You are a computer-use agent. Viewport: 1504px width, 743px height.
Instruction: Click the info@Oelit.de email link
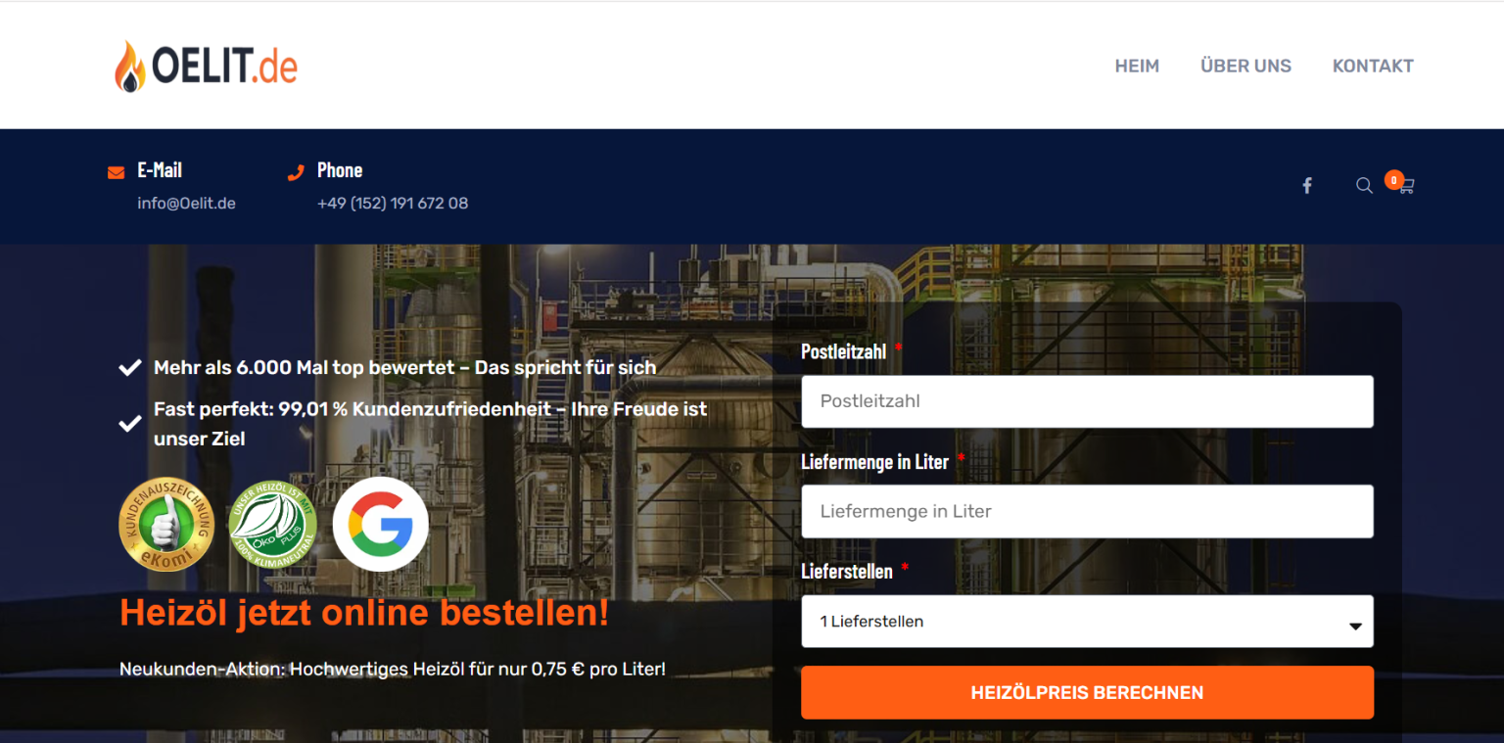point(186,204)
